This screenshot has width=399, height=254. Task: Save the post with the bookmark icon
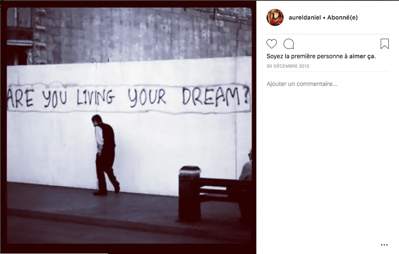tap(385, 44)
